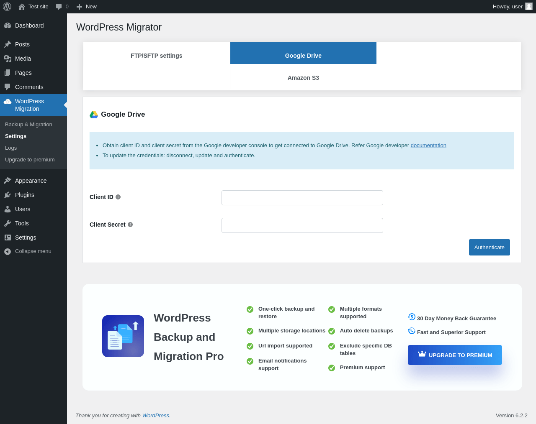Image resolution: width=536 pixels, height=424 pixels.
Task: Focus the Client Secret input field
Action: tap(302, 225)
